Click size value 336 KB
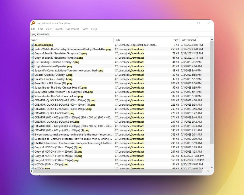 175,130
